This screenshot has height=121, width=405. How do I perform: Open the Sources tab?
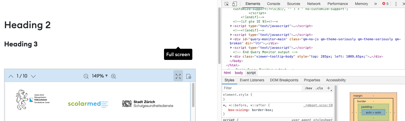click(293, 4)
